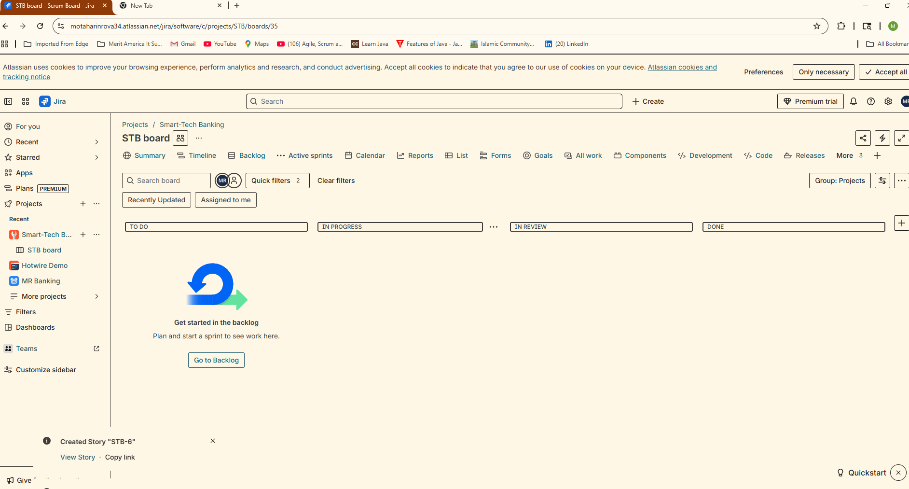
Task: Toggle Assigned to me quick filter
Action: (226, 200)
